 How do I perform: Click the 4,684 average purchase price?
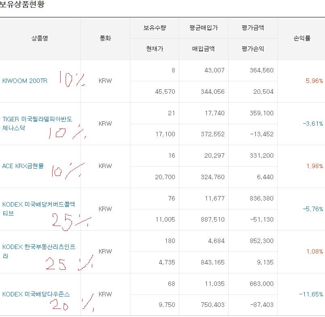217,241
